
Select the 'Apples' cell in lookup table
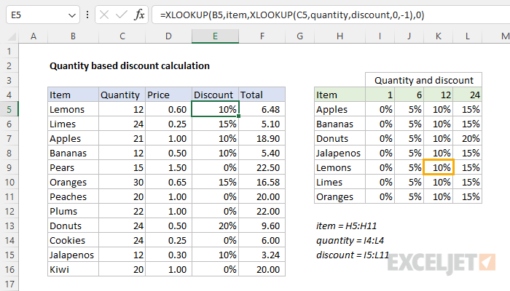[x=340, y=109]
